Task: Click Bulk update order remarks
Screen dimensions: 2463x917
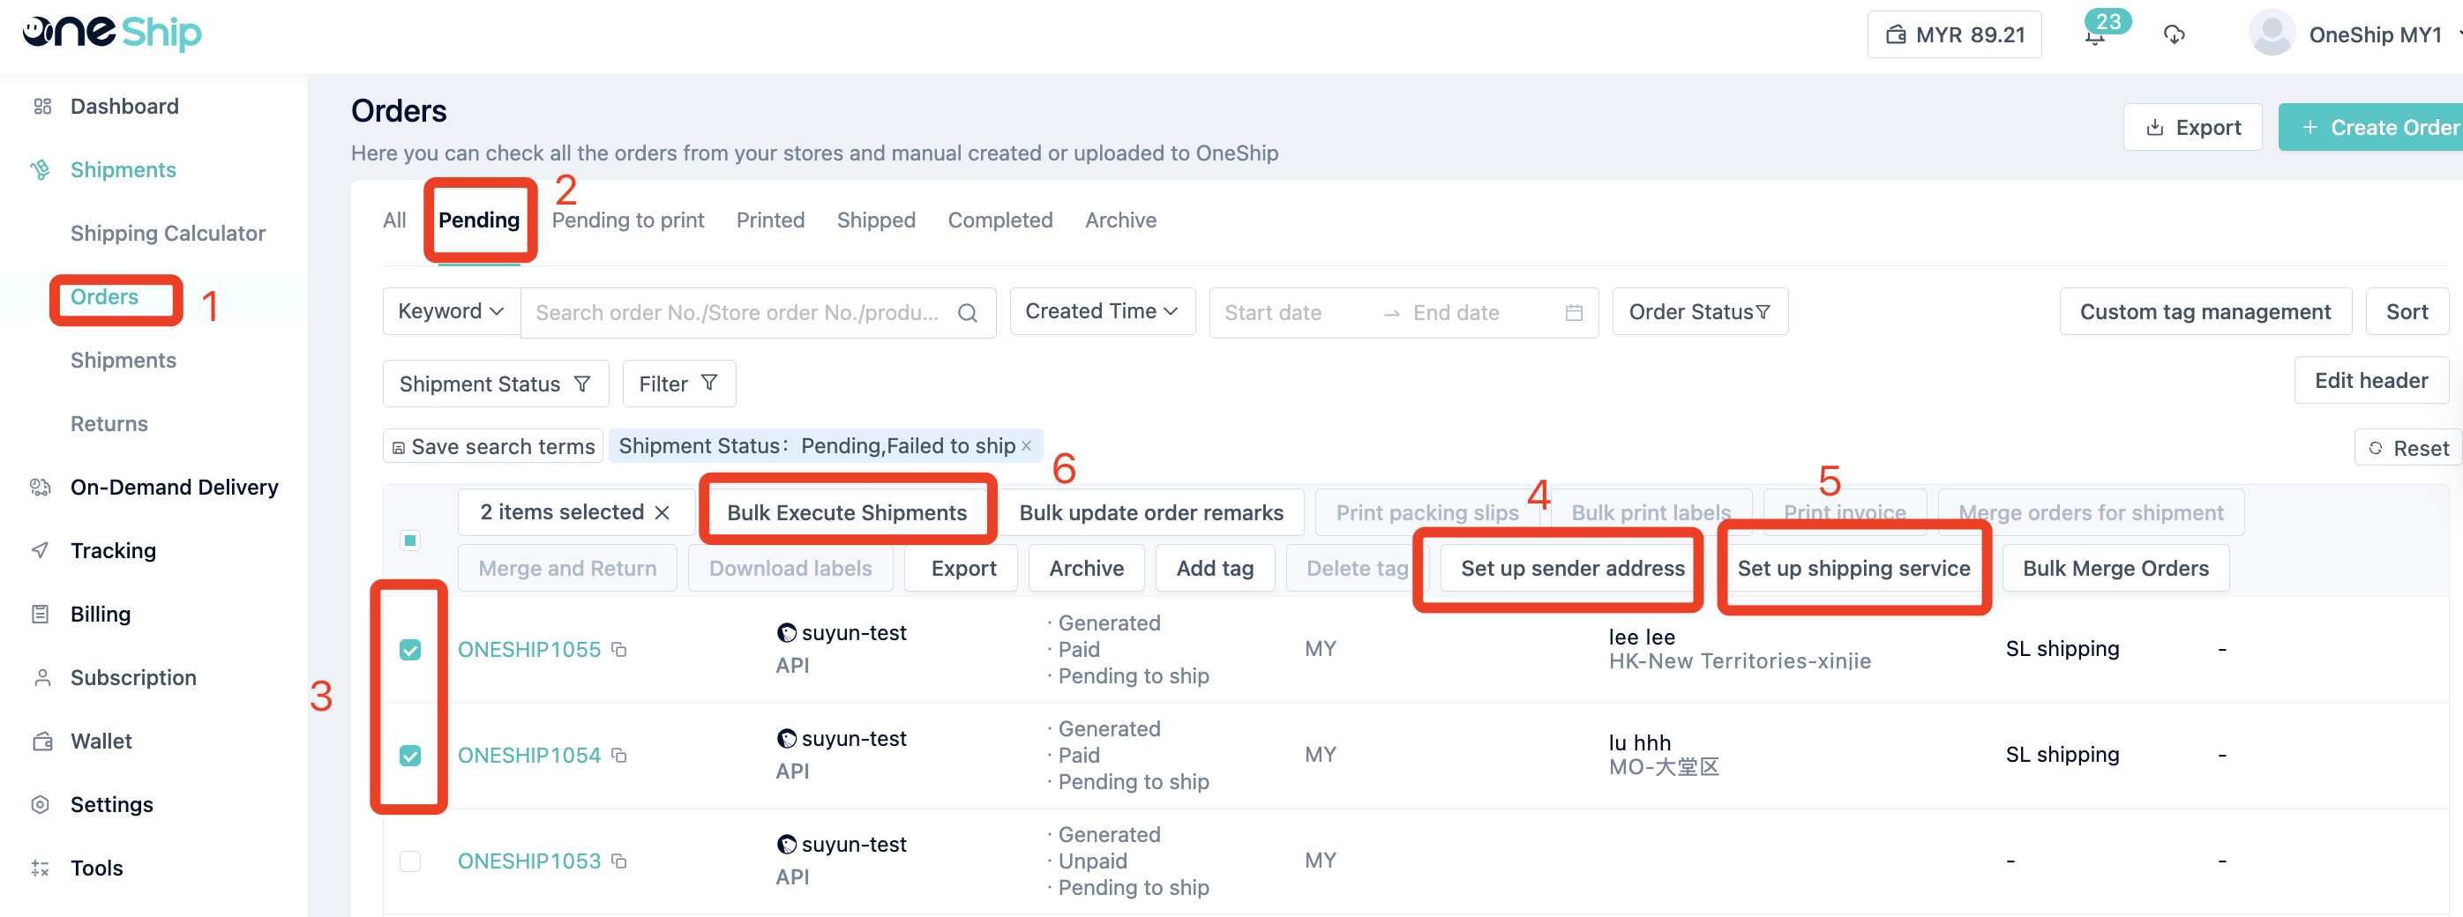Action: pos(1151,513)
